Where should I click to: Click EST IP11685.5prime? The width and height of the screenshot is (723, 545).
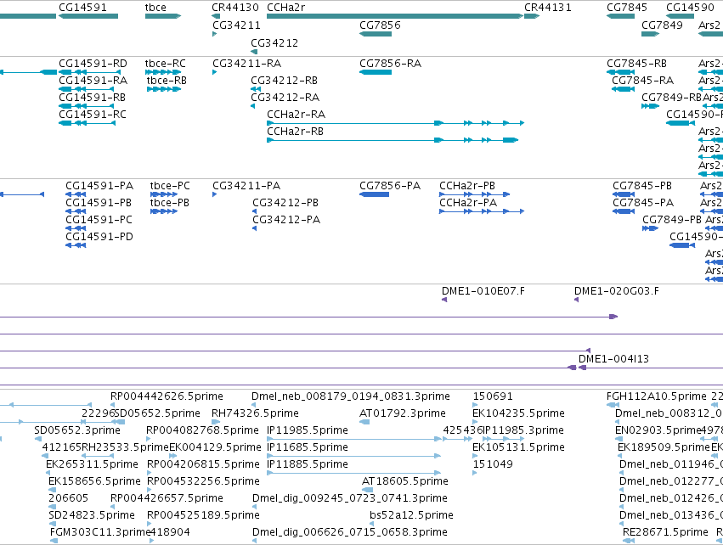[307, 447]
